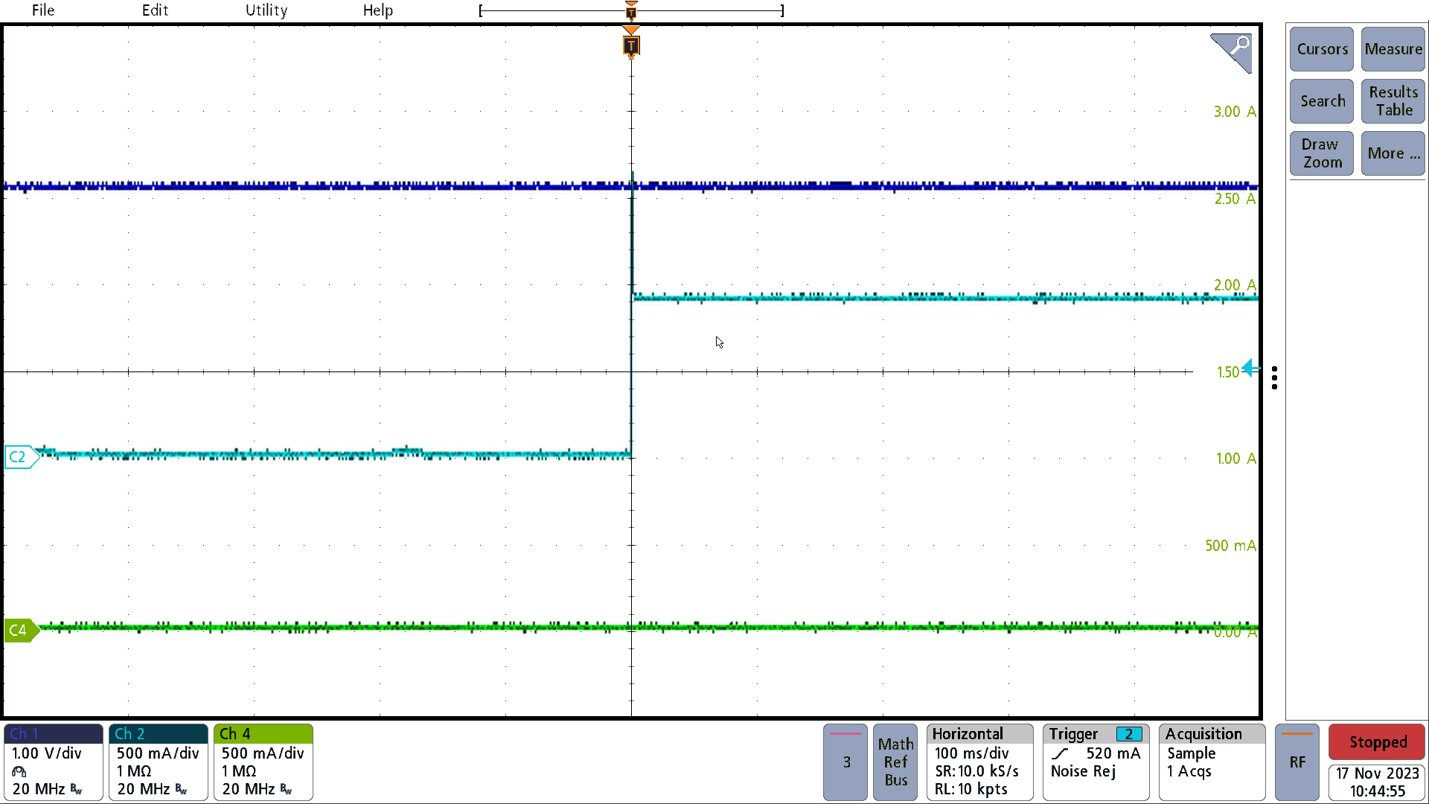Image resolution: width=1429 pixels, height=804 pixels.
Task: Click the Ch 2 500 mA/div value
Action: pyautogui.click(x=158, y=753)
